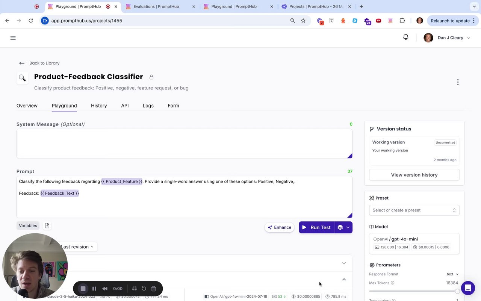The width and height of the screenshot is (481, 301).
Task: Switch to the Overview tab
Action: click(27, 106)
